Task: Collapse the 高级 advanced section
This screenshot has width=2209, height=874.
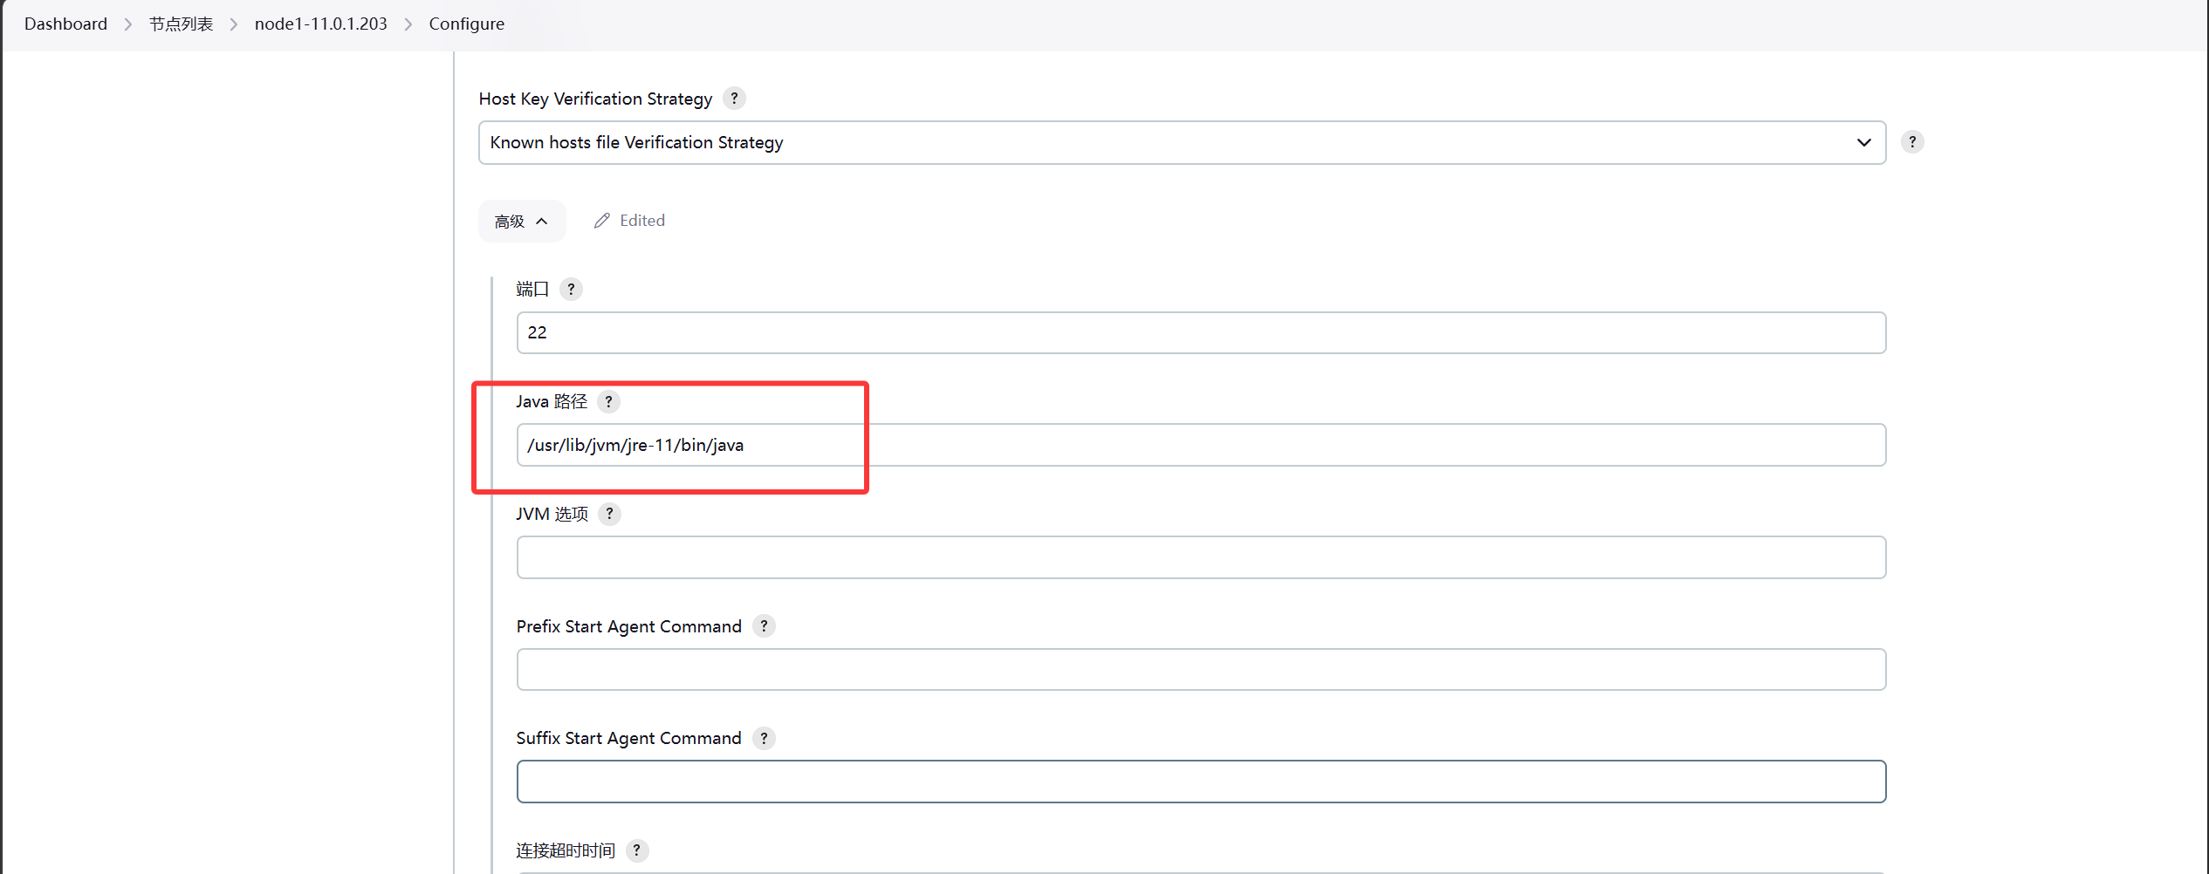Action: pyautogui.click(x=522, y=221)
